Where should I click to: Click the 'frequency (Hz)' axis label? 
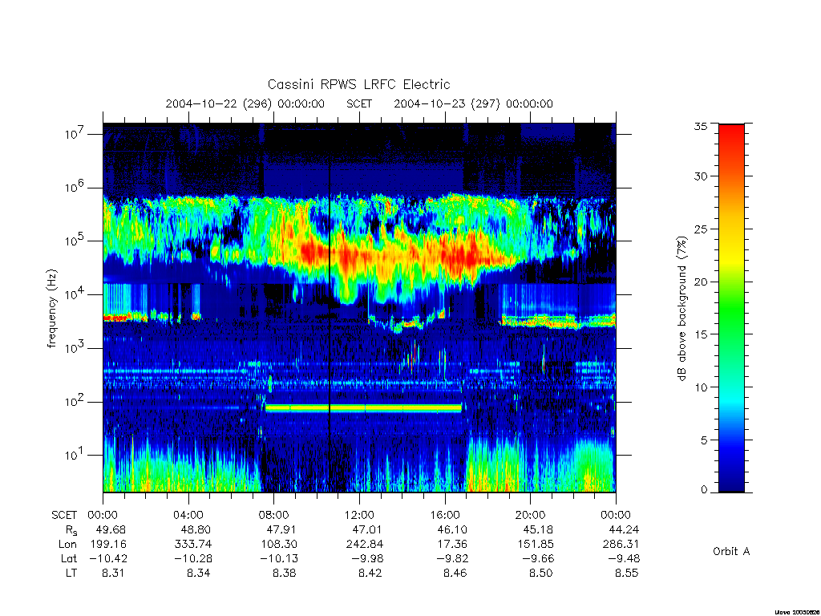pyautogui.click(x=51, y=309)
